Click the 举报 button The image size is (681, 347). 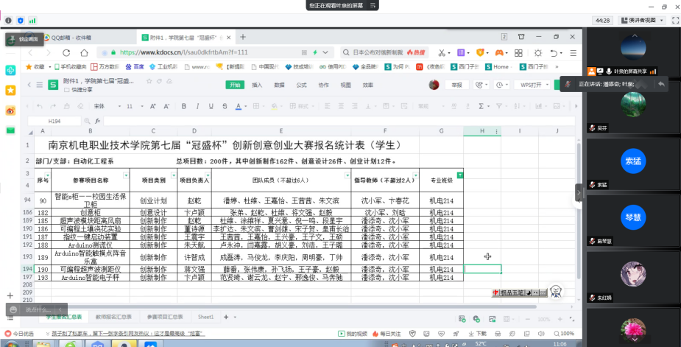(x=456, y=85)
